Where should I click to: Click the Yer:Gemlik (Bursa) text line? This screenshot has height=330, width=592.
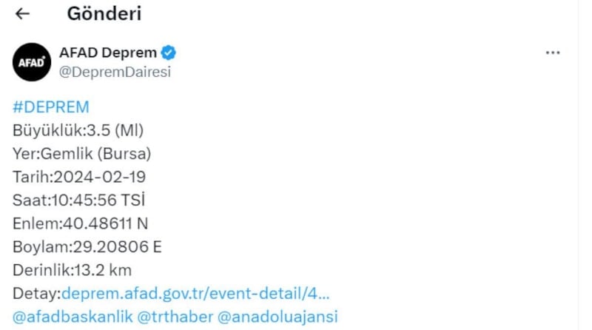(81, 154)
